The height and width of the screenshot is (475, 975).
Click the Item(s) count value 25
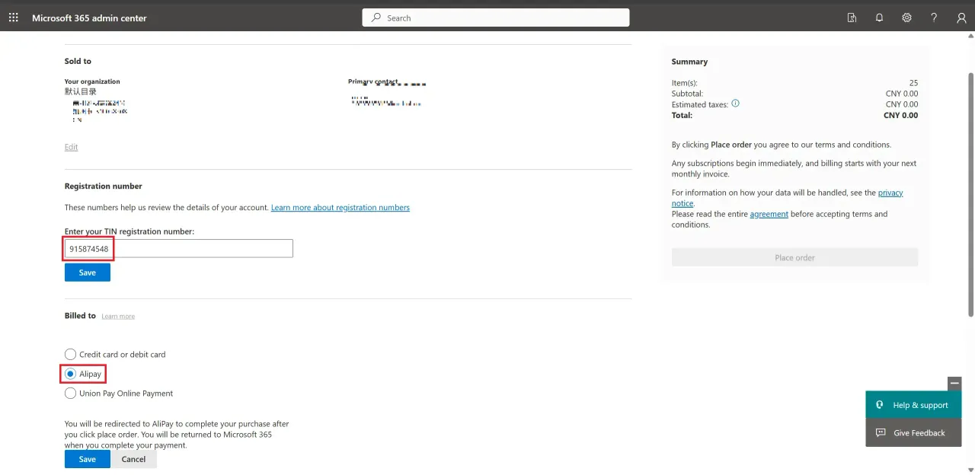913,83
